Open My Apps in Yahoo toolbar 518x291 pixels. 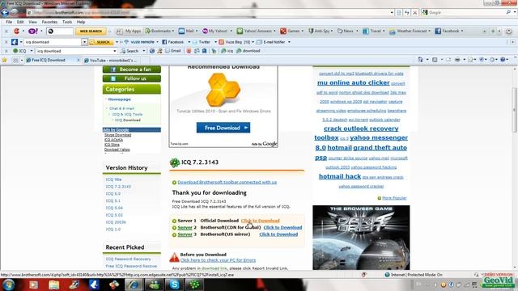129,31
